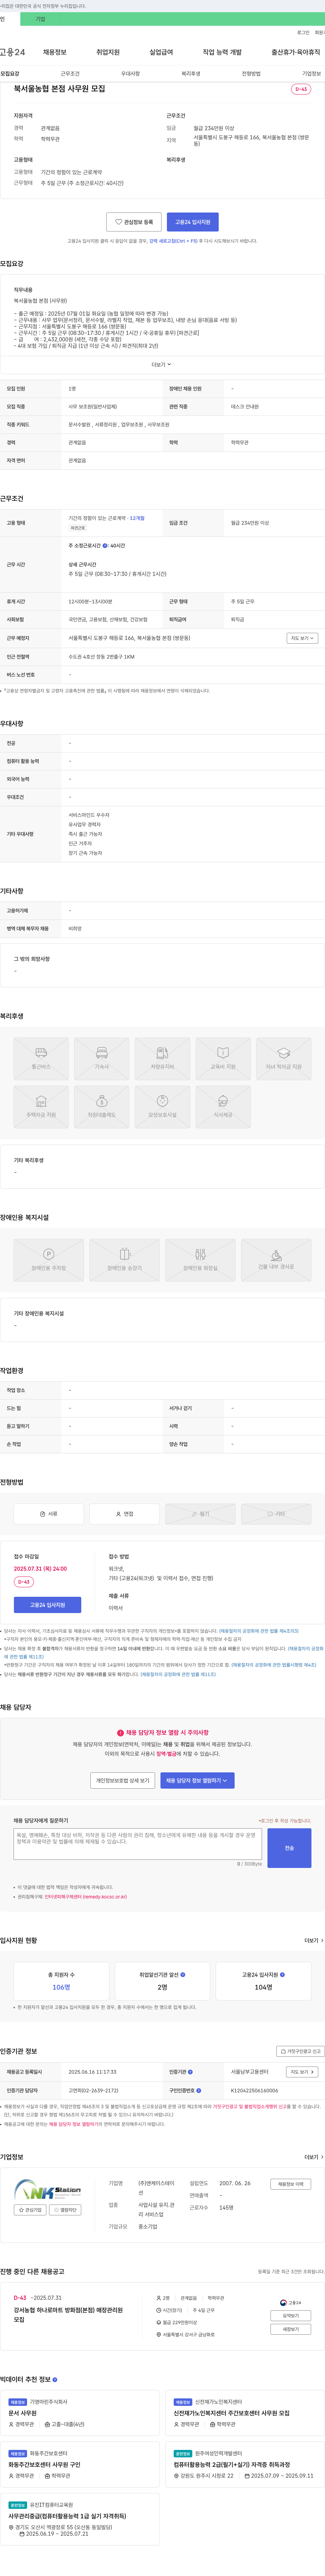The image size is (325, 2576).
Task: Click the 장애인용 주차장 facility icon
Action: pos(49,1260)
